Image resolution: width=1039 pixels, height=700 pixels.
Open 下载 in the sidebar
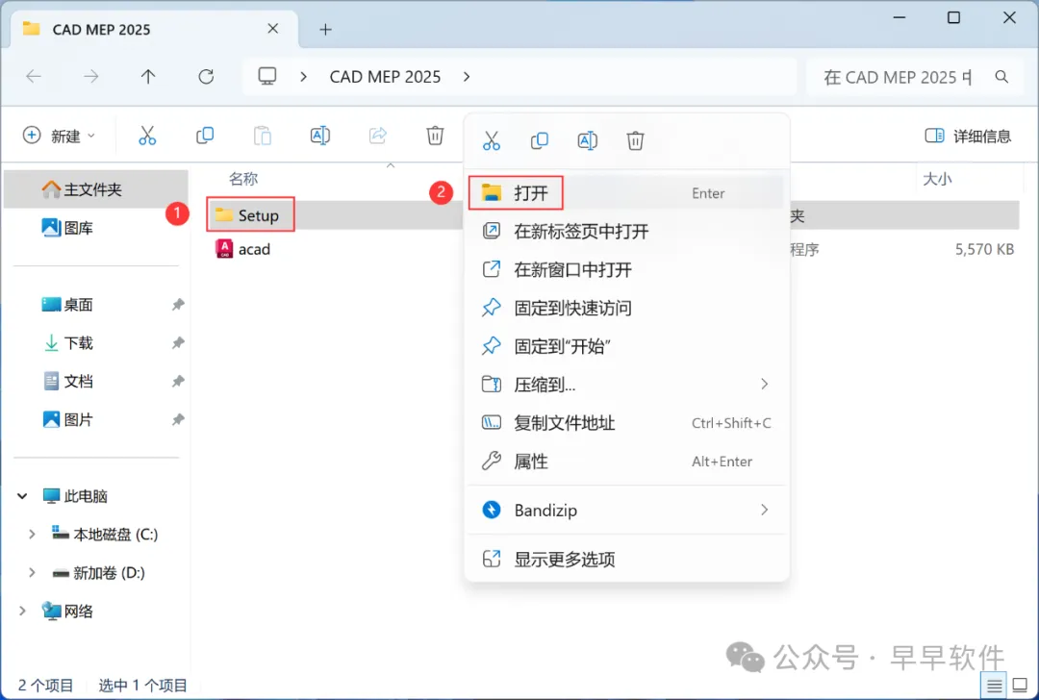96,343
